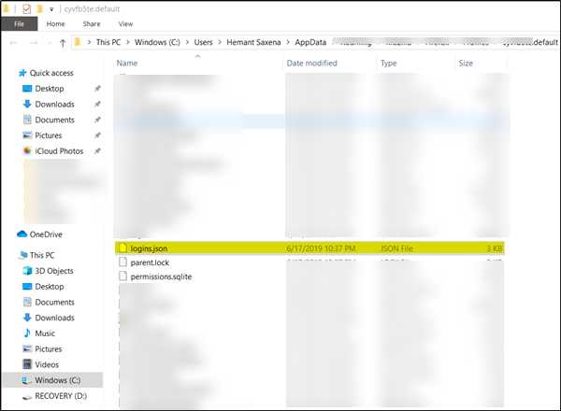The height and width of the screenshot is (411, 561).
Task: Click the JSON File type cell
Action: pos(396,248)
